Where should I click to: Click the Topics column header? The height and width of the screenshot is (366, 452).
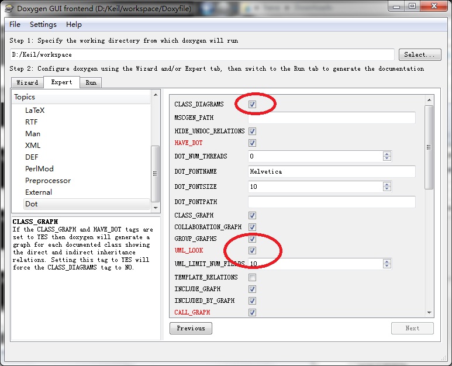tap(81, 97)
